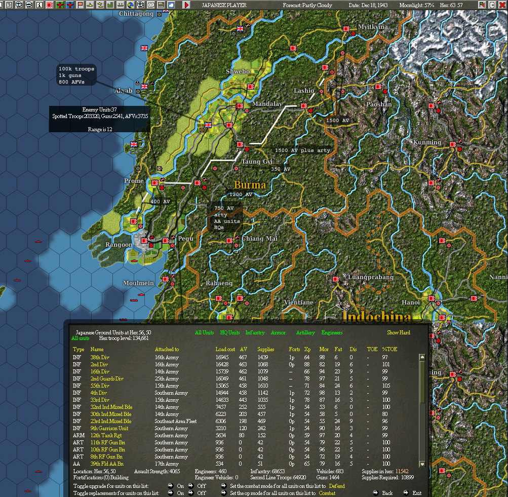Image resolution: width=508 pixels, height=497 pixels.
Task: Select the British unit flag at Akyab
Action: [x=144, y=87]
